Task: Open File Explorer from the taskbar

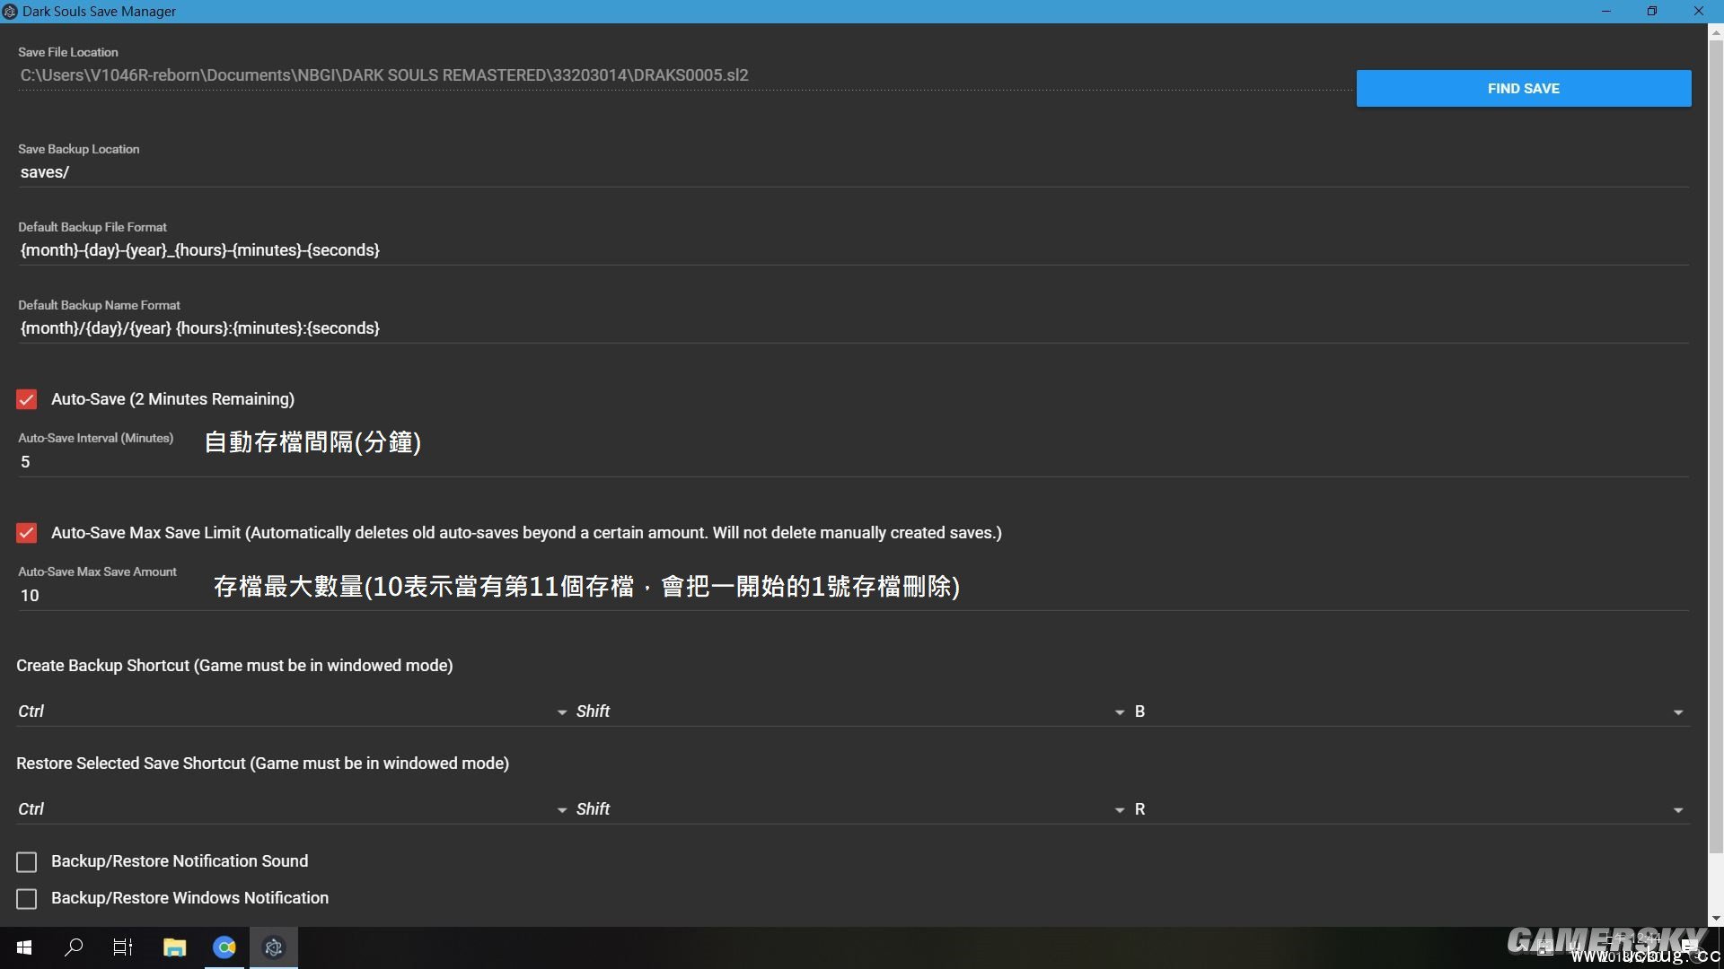Action: [x=174, y=947]
